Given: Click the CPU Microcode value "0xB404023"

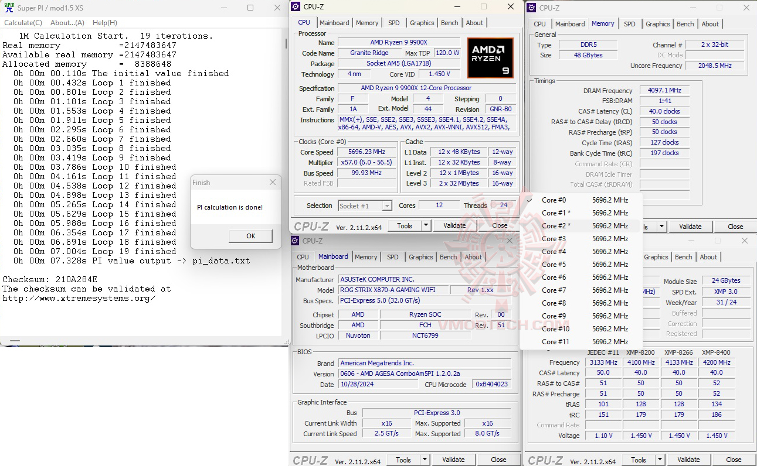Looking at the screenshot, I should pos(492,385).
